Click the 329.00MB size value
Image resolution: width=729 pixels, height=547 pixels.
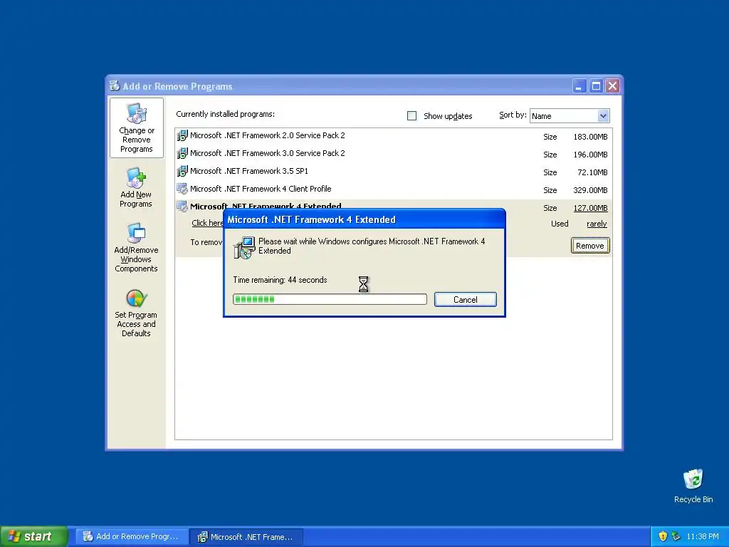[x=590, y=189]
